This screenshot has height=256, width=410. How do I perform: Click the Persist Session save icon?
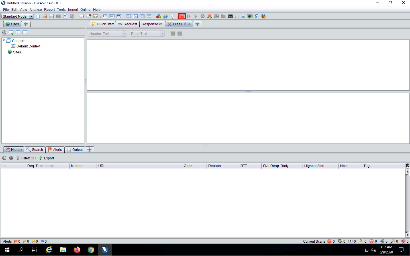[x=52, y=16]
